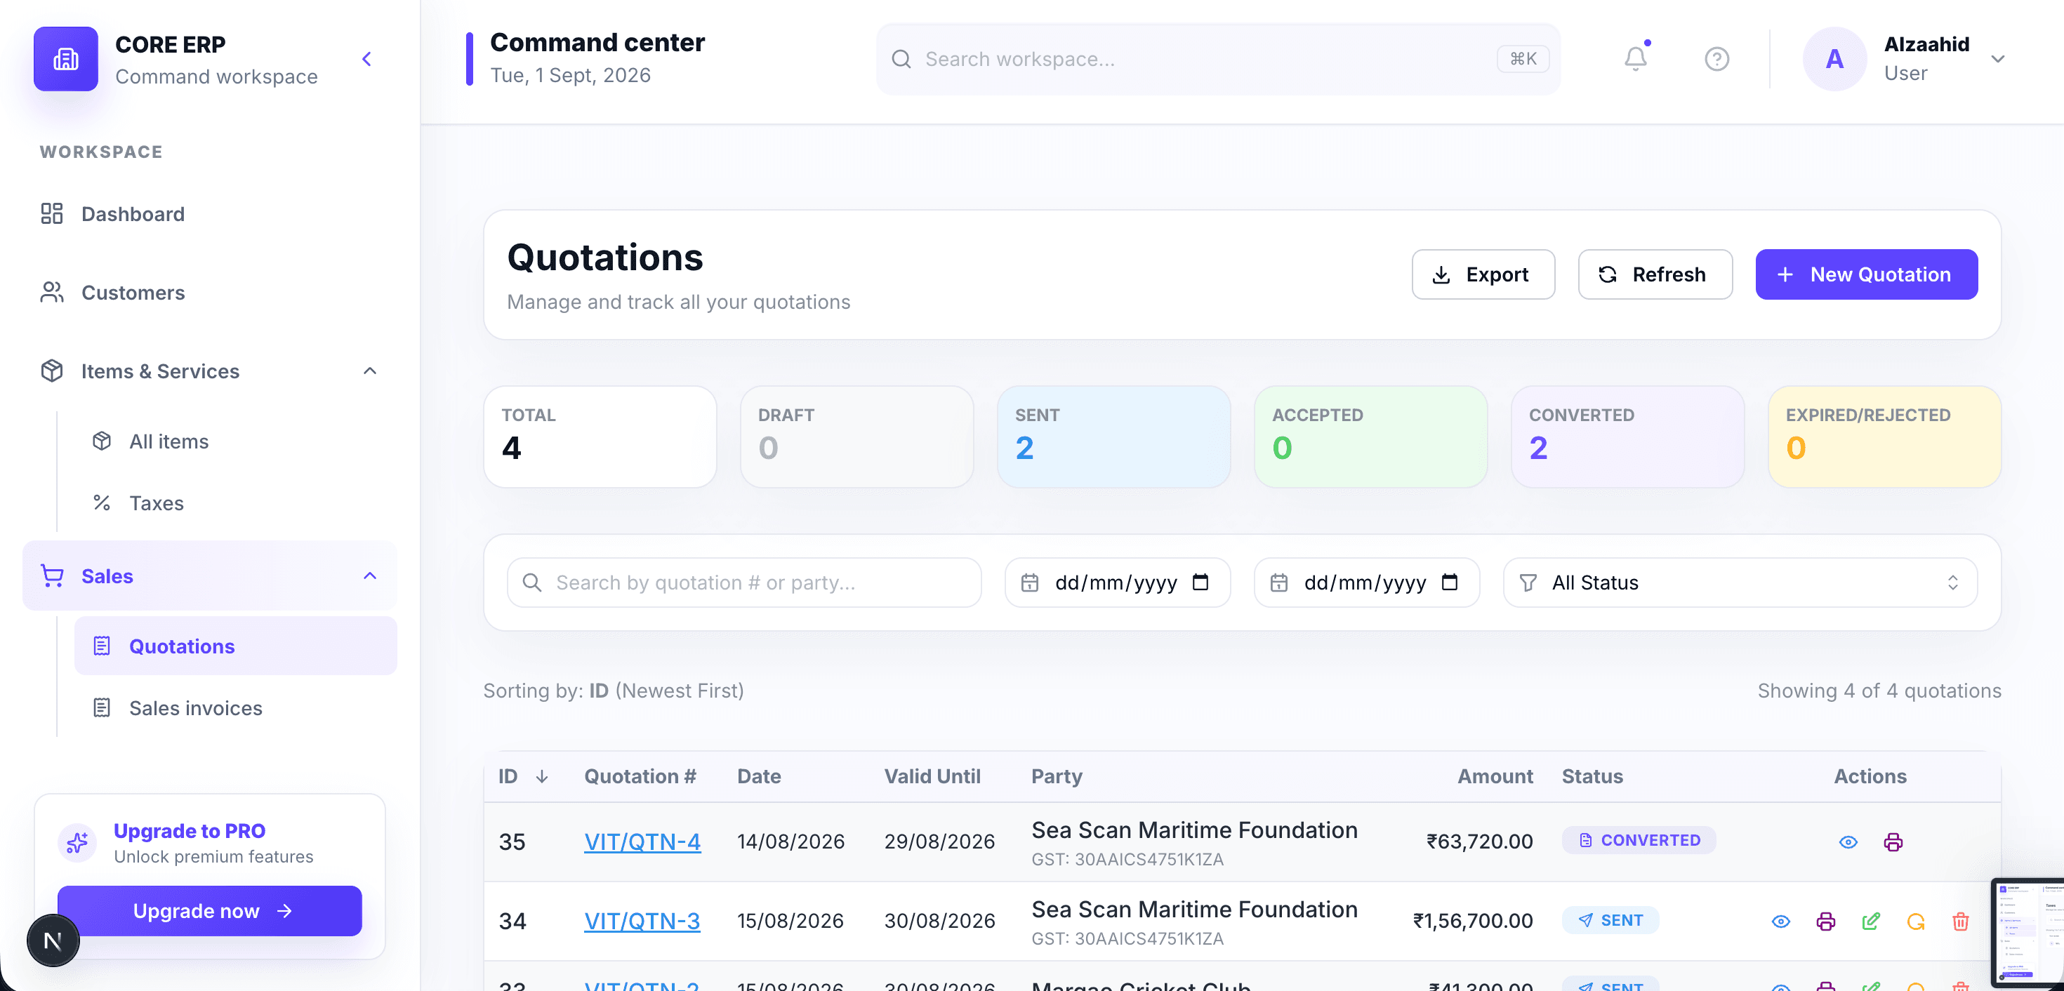This screenshot has width=2064, height=991.
Task: Open the first date picker calendar icon
Action: (x=1200, y=583)
